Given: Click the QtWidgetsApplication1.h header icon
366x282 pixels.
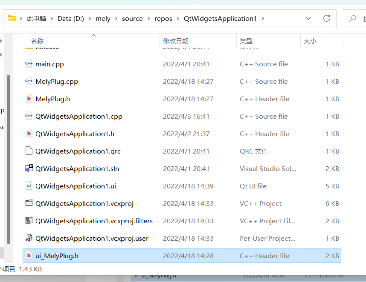Looking at the screenshot, I should [29, 134].
